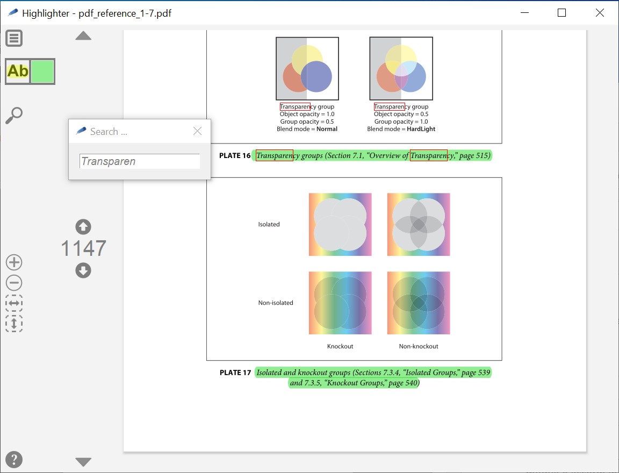Screen dimensions: 619x473
Task: Maximize the Highlighter window
Action: pyautogui.click(x=562, y=13)
